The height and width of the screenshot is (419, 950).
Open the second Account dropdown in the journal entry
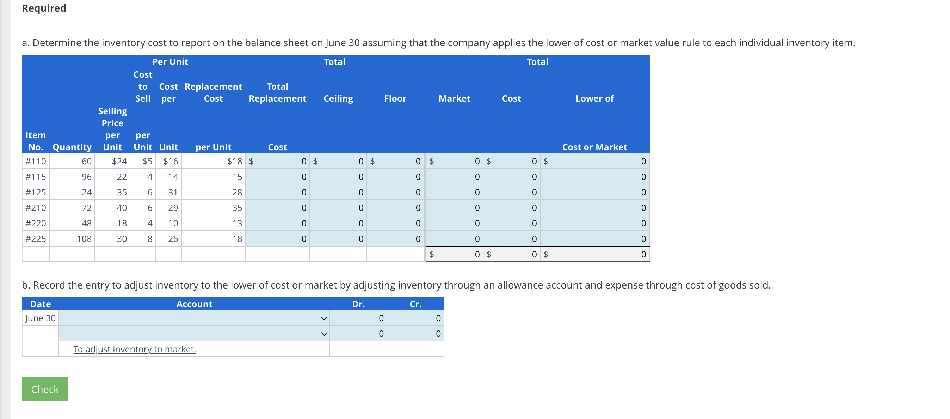[324, 334]
